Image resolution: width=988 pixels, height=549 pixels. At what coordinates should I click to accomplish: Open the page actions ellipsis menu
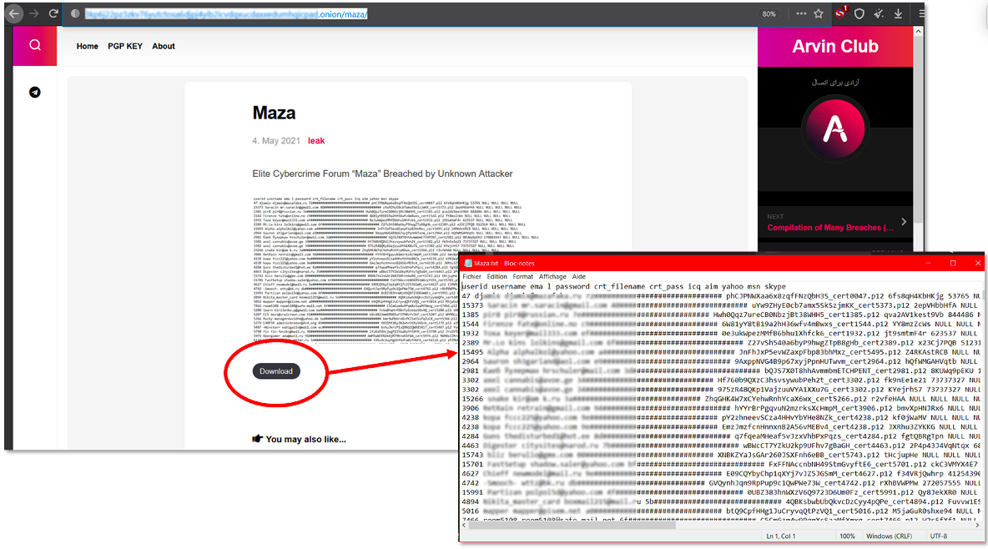[x=801, y=13]
